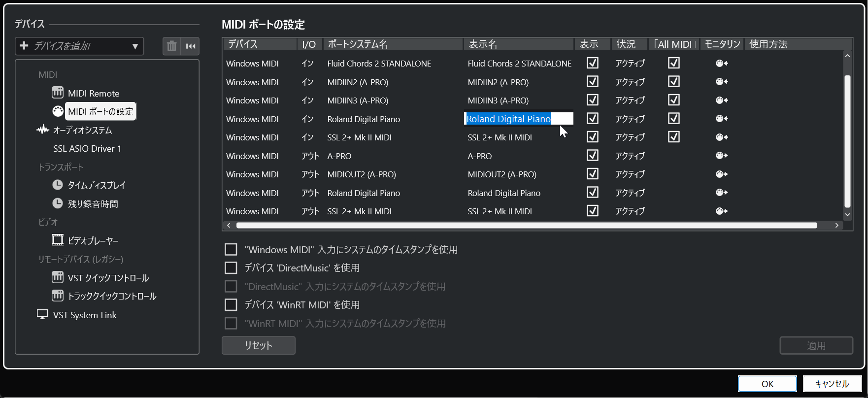
Task: Click the Roland Digital Piano display name field
Action: (x=519, y=119)
